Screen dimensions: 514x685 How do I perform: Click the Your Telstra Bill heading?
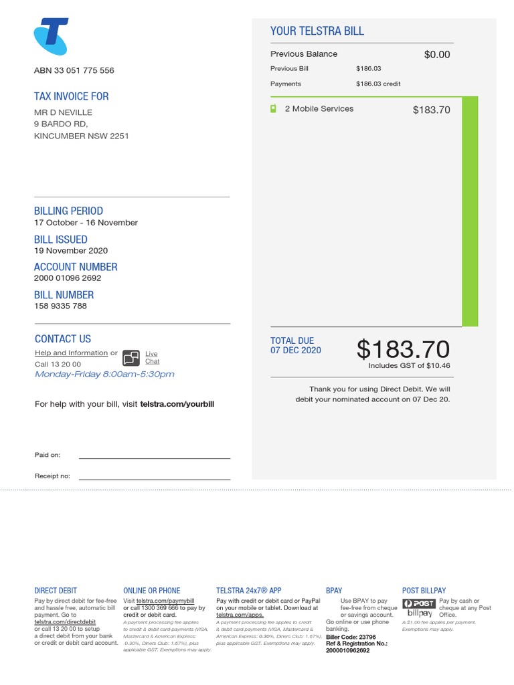point(317,31)
